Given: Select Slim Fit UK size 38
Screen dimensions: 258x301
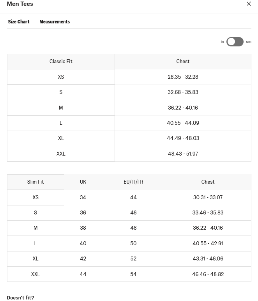Looking at the screenshot, I should (x=83, y=228).
